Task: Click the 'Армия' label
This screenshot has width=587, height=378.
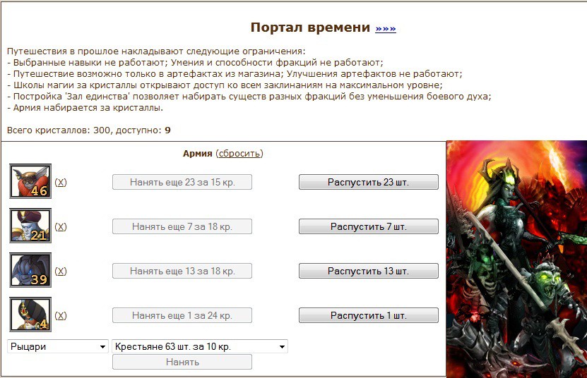Action: click(x=197, y=153)
